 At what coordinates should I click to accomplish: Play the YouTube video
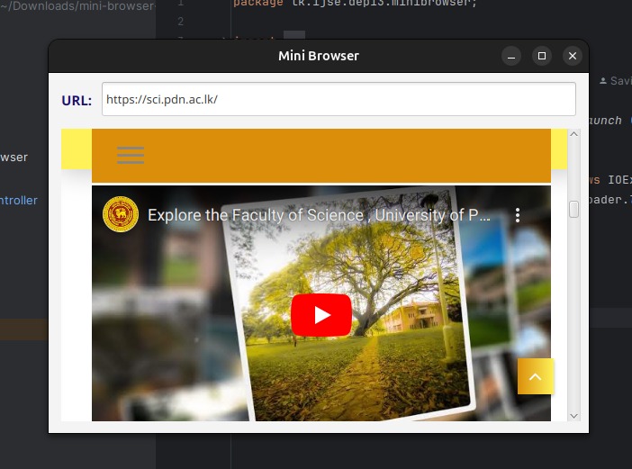click(321, 315)
